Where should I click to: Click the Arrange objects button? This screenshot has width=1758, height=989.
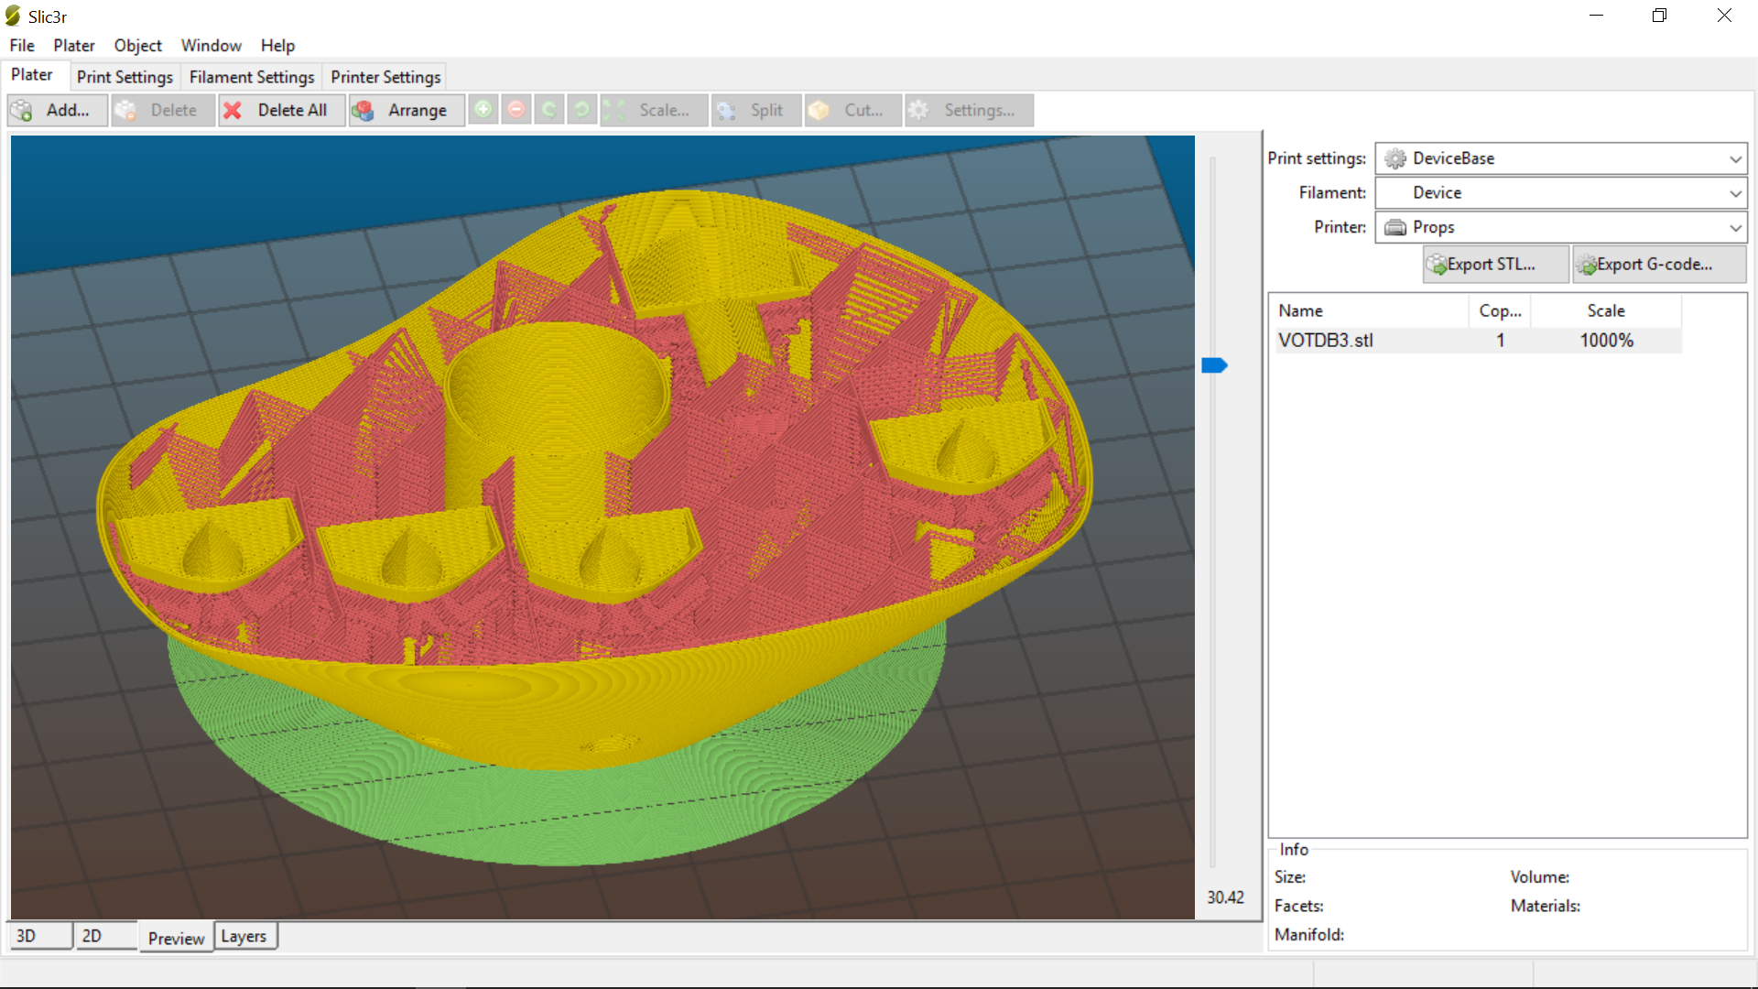click(406, 110)
